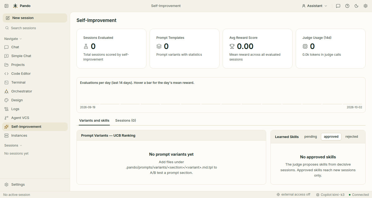Show pending learned skills
Image resolution: width=372 pixels, height=198 pixels.
pos(310,137)
